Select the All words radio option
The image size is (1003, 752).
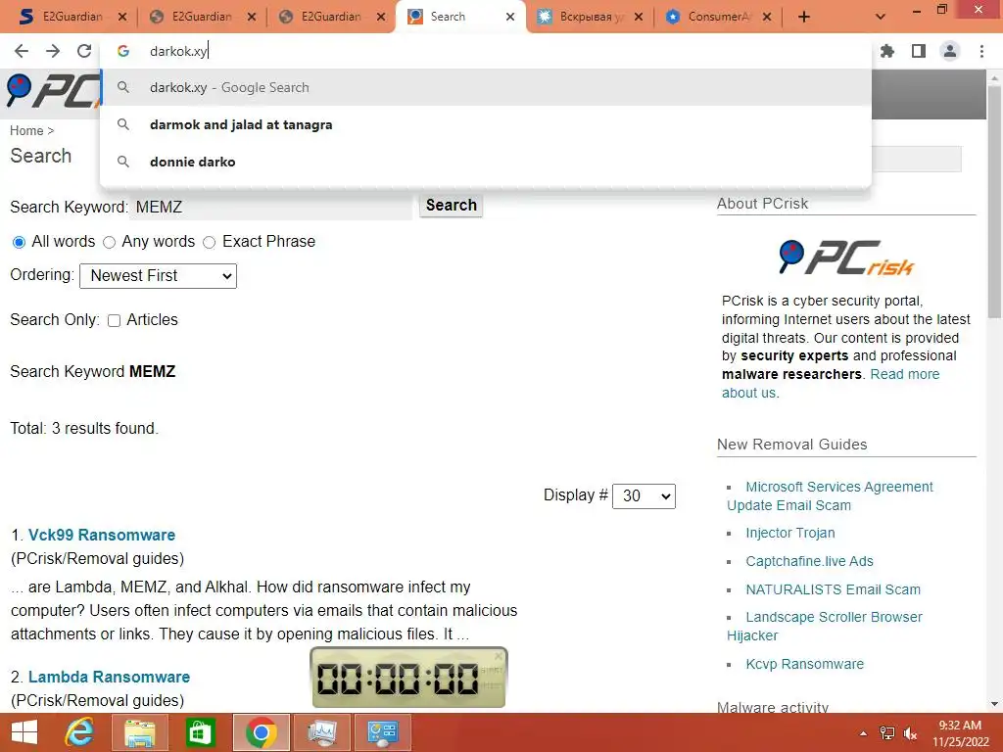pyautogui.click(x=20, y=243)
